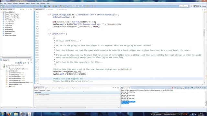This screenshot has width=207, height=116.
Task: Toggle Hide Non-Public Members in Outline
Action: point(26,63)
